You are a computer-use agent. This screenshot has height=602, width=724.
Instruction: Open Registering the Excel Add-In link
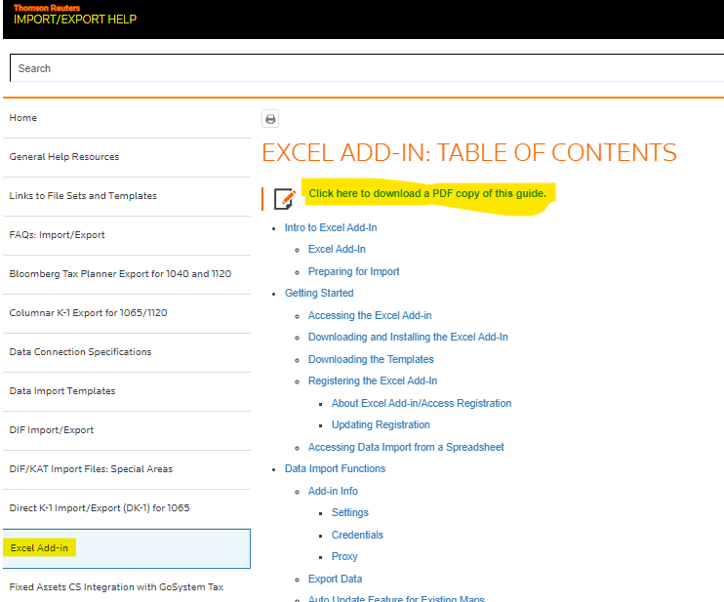373,381
